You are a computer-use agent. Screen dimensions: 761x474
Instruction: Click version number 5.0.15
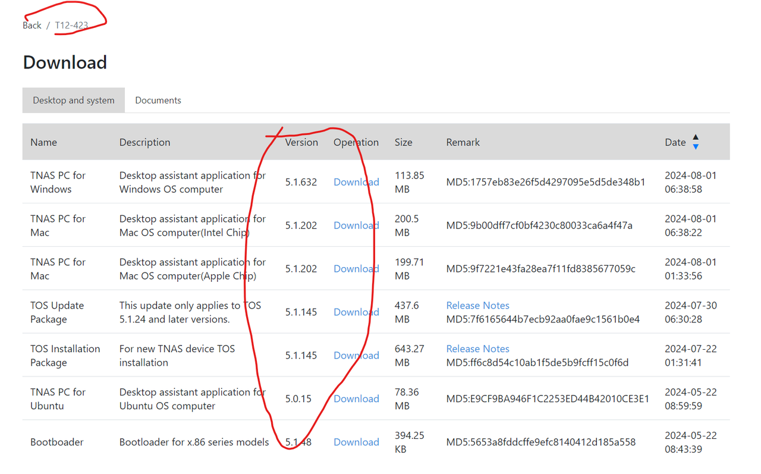click(x=298, y=399)
